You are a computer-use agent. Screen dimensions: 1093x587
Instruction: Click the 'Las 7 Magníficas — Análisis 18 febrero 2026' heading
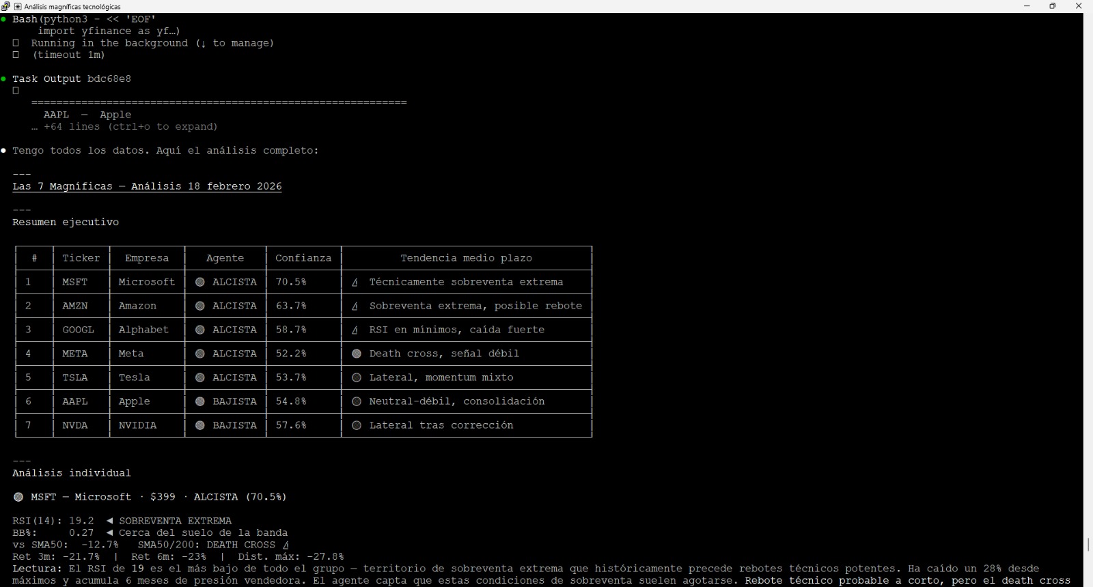[x=147, y=186]
